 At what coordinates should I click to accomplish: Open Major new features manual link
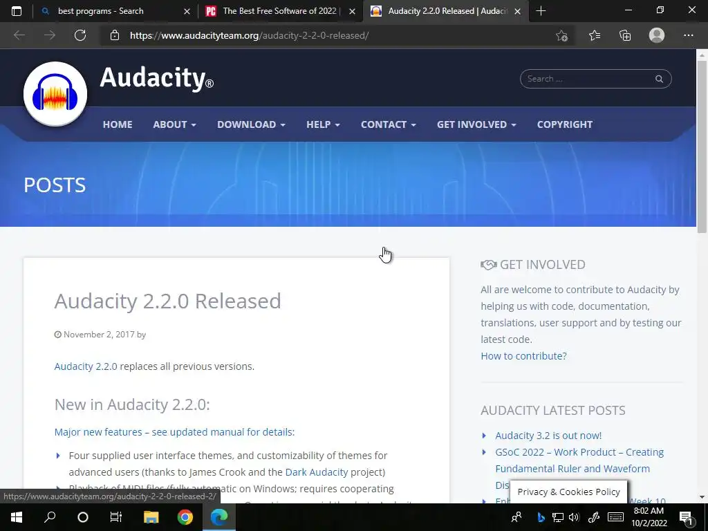coord(174,432)
